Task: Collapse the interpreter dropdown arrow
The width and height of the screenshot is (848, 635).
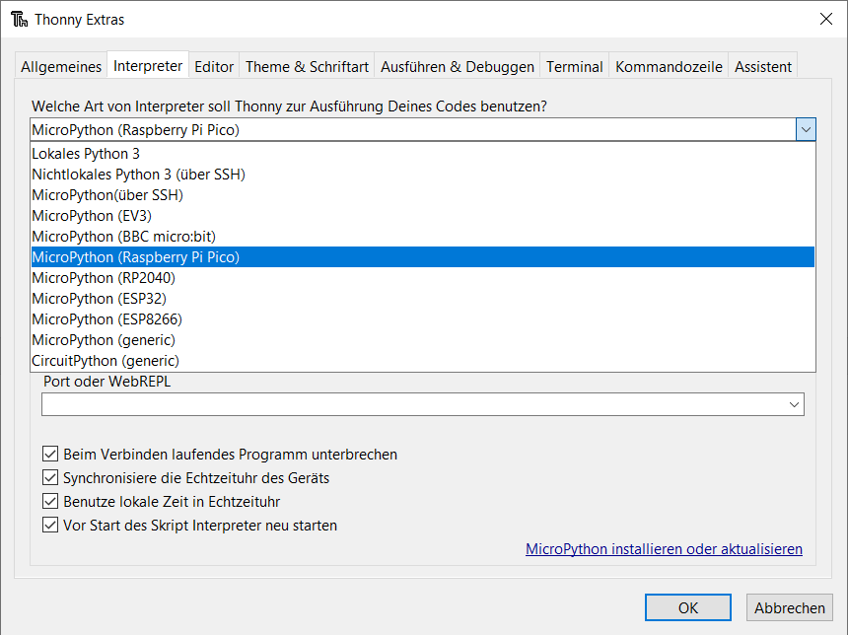Action: click(x=806, y=130)
